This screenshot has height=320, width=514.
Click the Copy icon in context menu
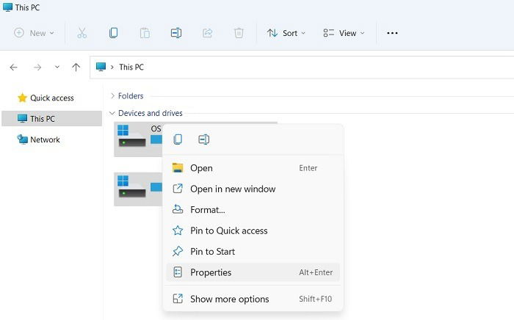point(178,139)
